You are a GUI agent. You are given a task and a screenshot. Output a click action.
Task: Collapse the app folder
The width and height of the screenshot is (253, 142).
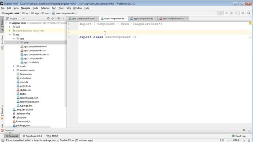(x=13, y=39)
